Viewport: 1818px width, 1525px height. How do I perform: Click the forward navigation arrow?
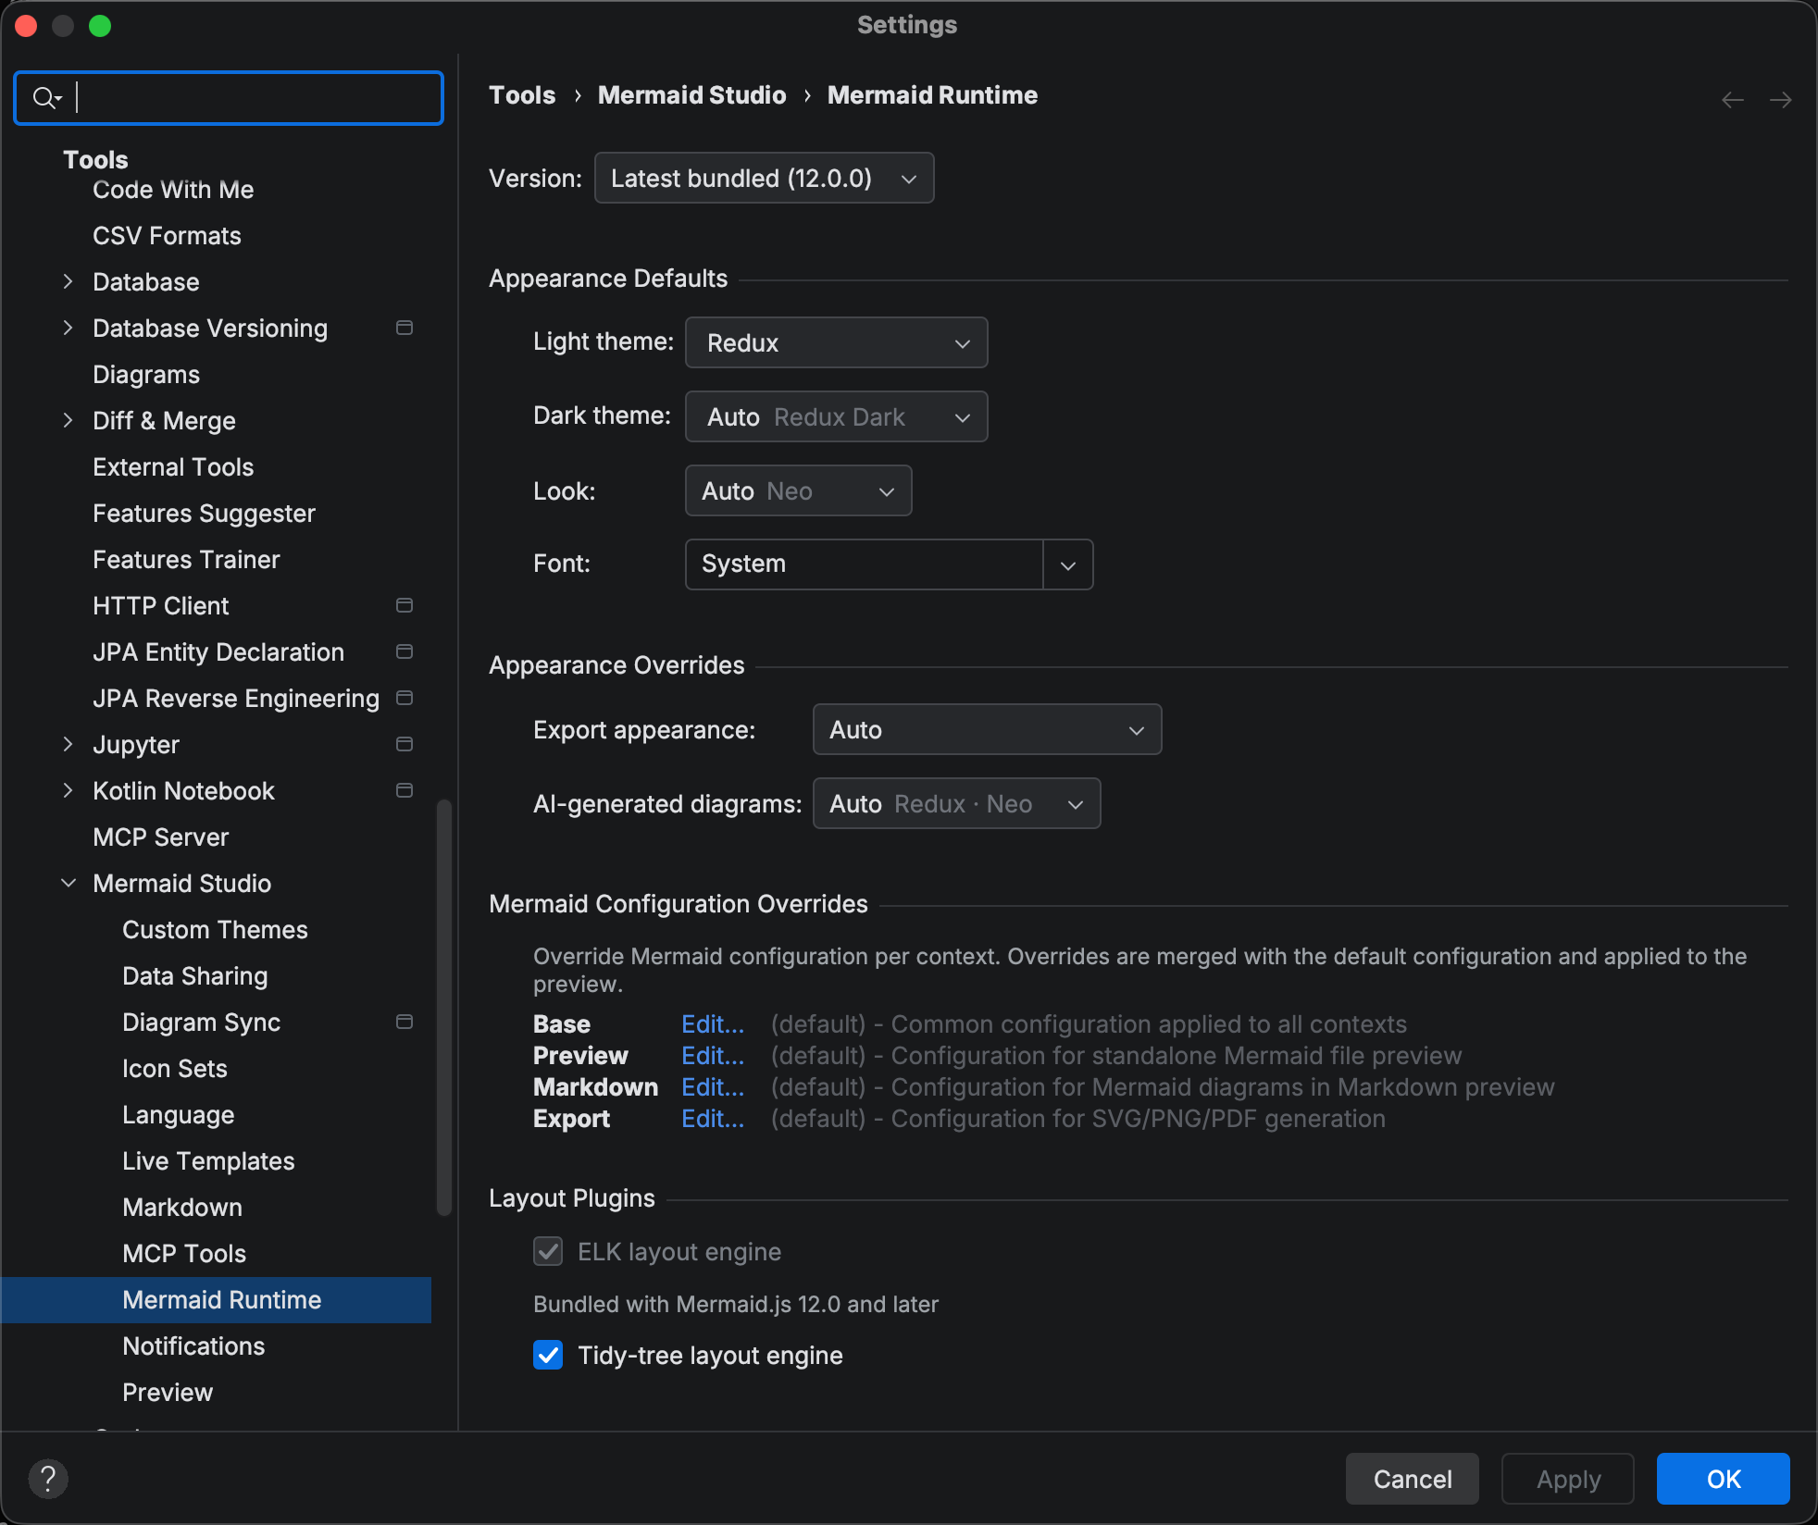pos(1780,99)
